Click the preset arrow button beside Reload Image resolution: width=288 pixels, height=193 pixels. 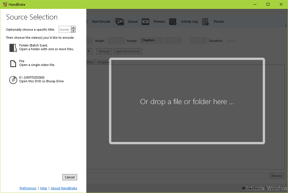coord(89,51)
